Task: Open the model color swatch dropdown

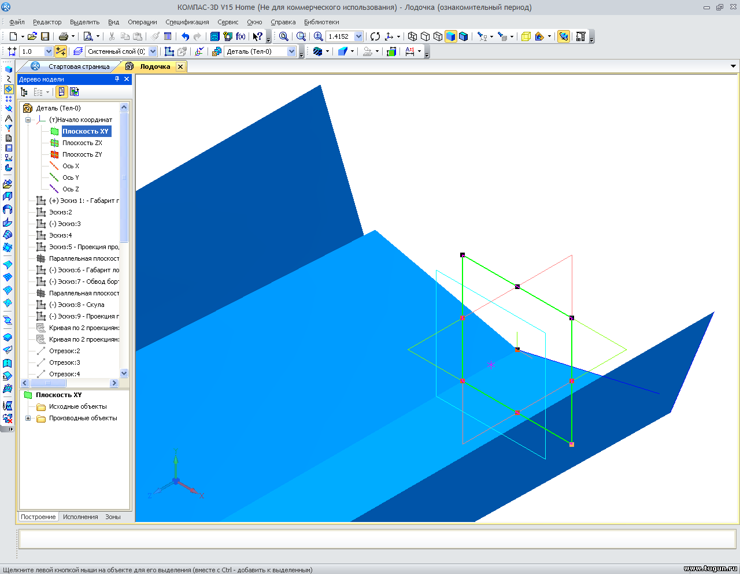Action: pos(352,51)
